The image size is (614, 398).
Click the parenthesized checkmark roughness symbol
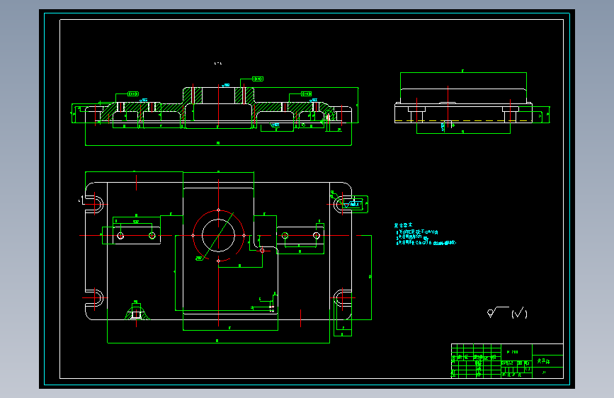[x=519, y=313]
